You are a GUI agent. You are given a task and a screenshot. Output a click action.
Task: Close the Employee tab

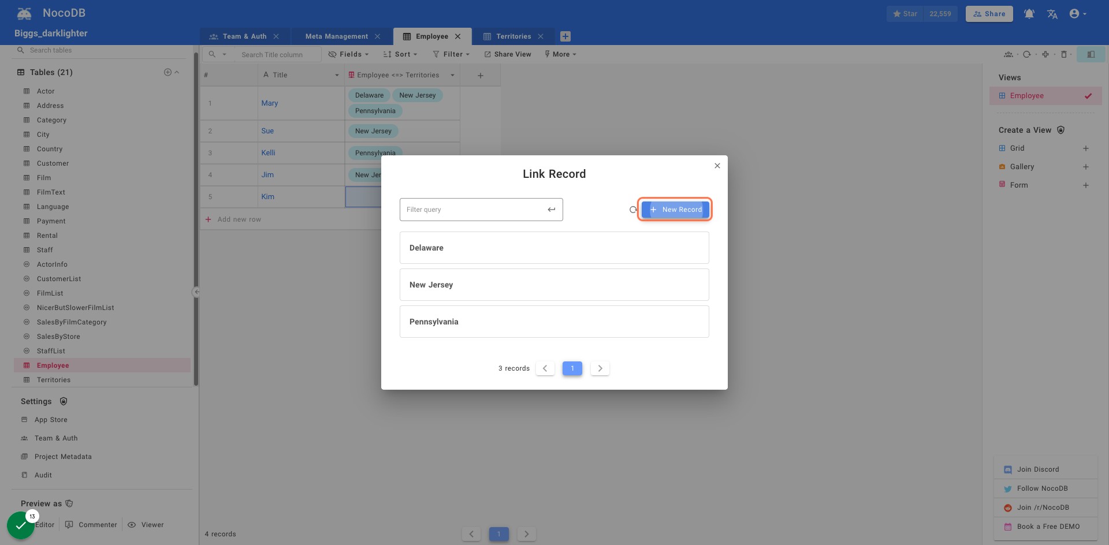[x=458, y=36]
